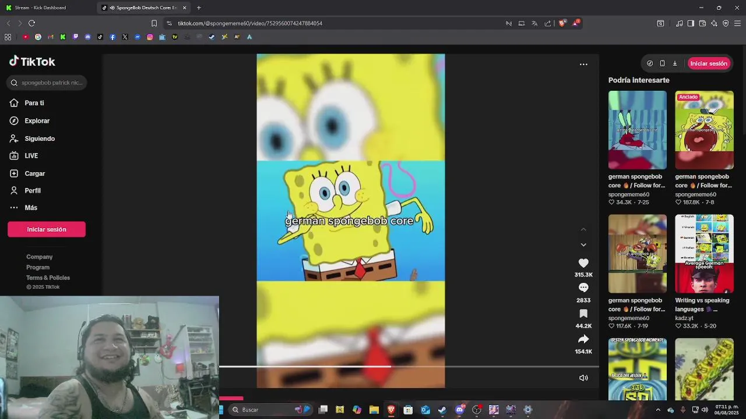Open File Explorer from taskbar
The height and width of the screenshot is (419, 746).
[x=374, y=410]
